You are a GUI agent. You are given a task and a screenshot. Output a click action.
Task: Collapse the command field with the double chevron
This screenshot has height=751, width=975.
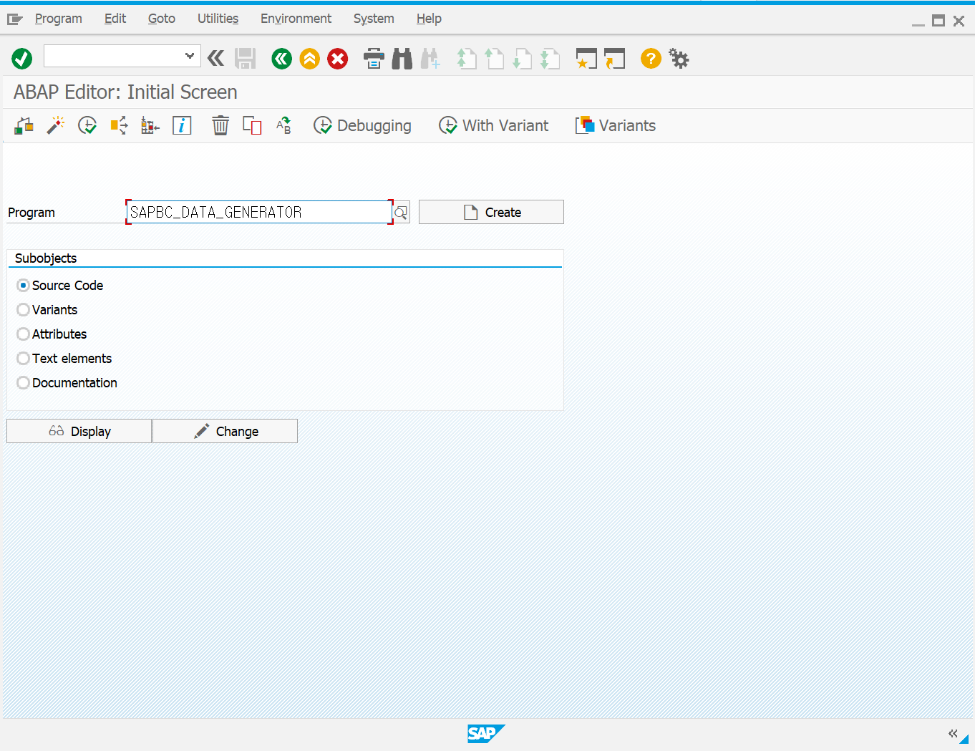215,58
